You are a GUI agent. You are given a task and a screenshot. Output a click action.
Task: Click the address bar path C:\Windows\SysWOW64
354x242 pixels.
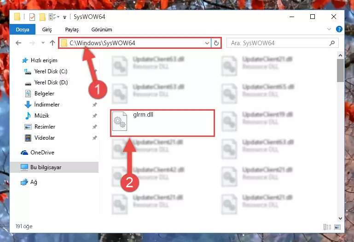point(102,43)
